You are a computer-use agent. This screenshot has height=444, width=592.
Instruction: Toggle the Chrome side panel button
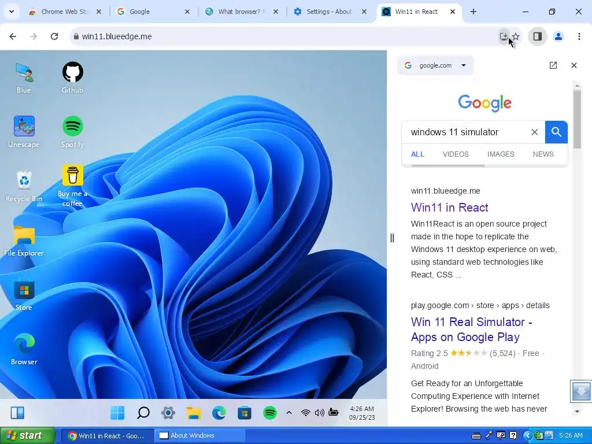click(x=538, y=36)
